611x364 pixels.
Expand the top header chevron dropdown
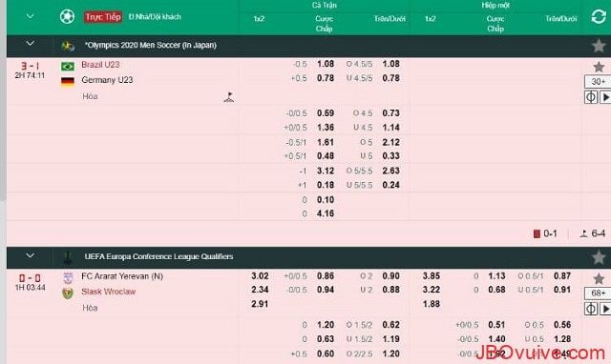[x=30, y=16]
